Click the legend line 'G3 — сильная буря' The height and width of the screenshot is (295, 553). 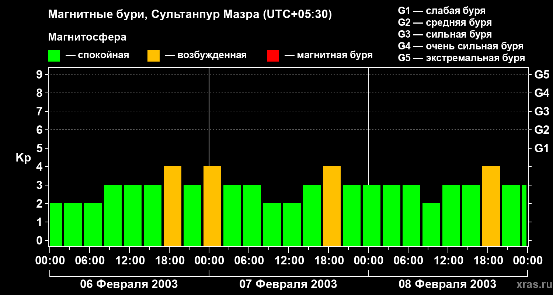coord(445,34)
